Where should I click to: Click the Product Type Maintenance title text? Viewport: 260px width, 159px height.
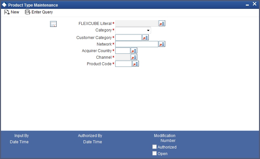(33, 5)
